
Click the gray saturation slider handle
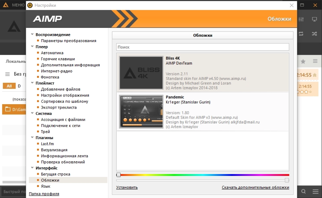(x=287, y=180)
